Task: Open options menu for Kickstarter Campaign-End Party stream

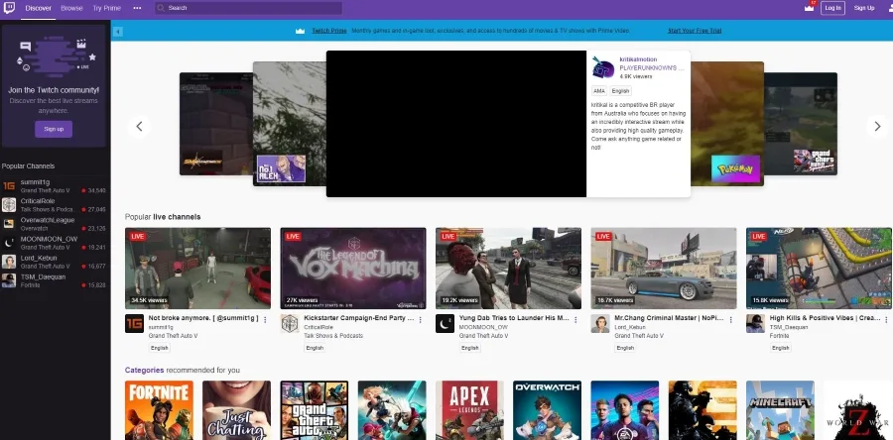Action: point(421,320)
